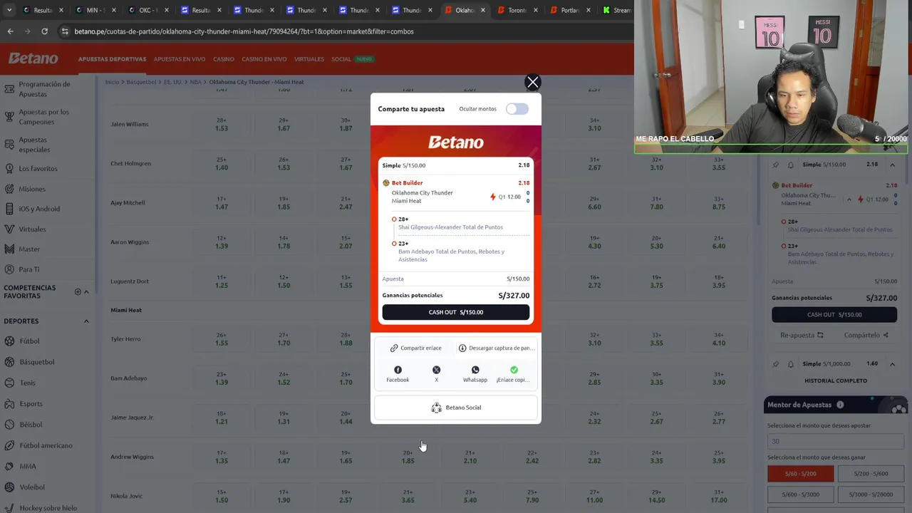Viewport: 912px width, 513px height.
Task: Click Inicio breadcrumb link
Action: coord(112,82)
